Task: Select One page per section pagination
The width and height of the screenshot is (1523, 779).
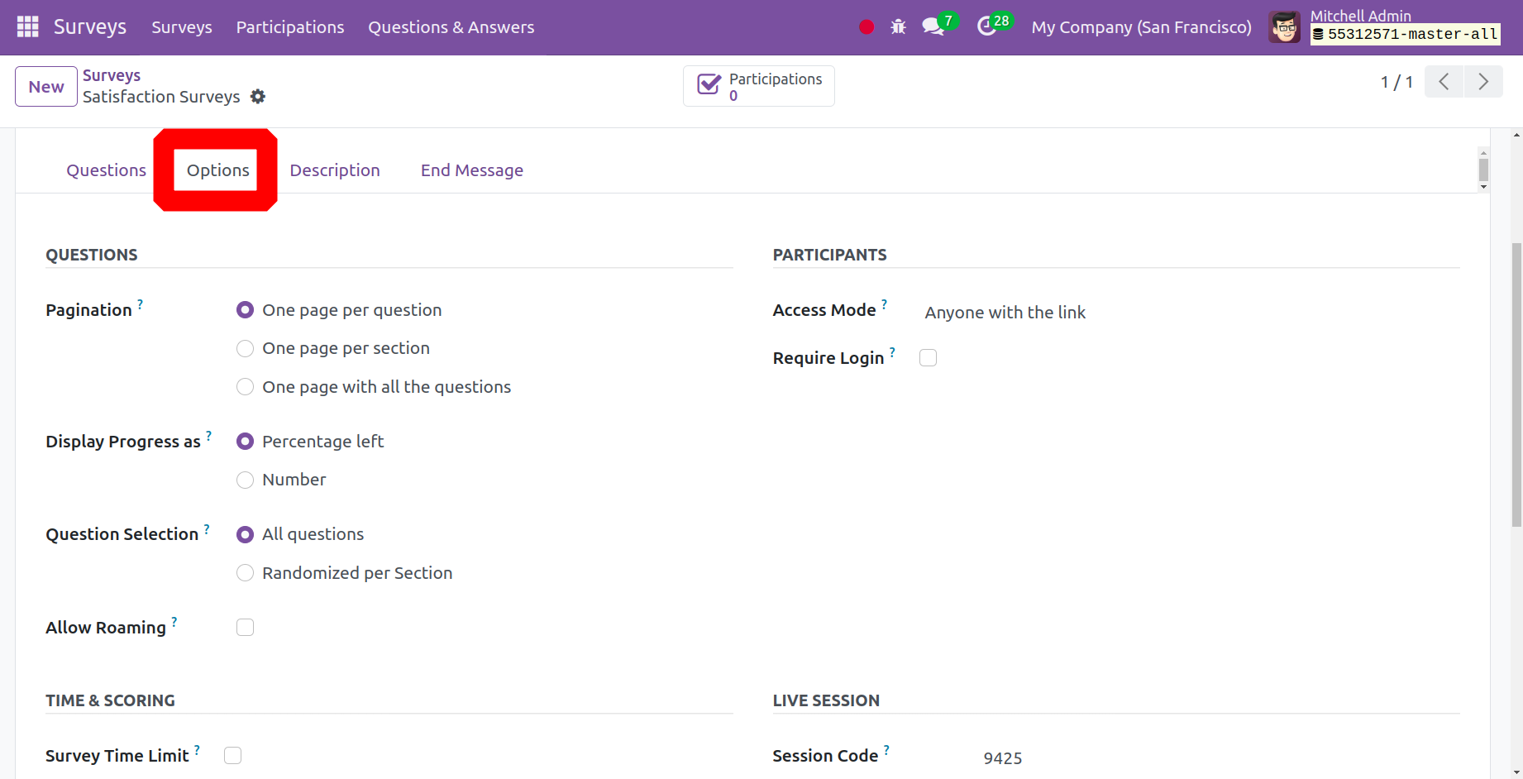Action: tap(245, 349)
